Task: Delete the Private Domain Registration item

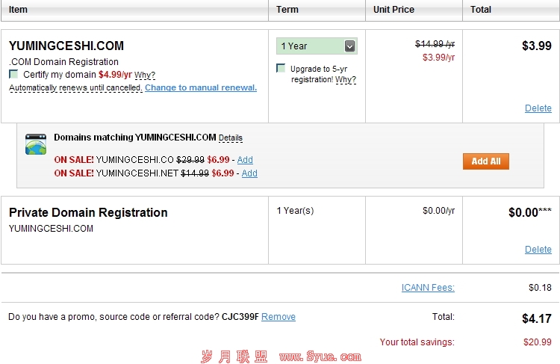Action: 538,249
